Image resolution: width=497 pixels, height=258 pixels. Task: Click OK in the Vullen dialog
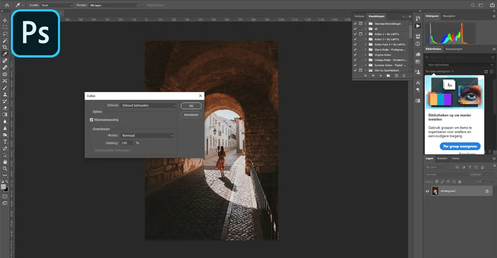point(191,106)
